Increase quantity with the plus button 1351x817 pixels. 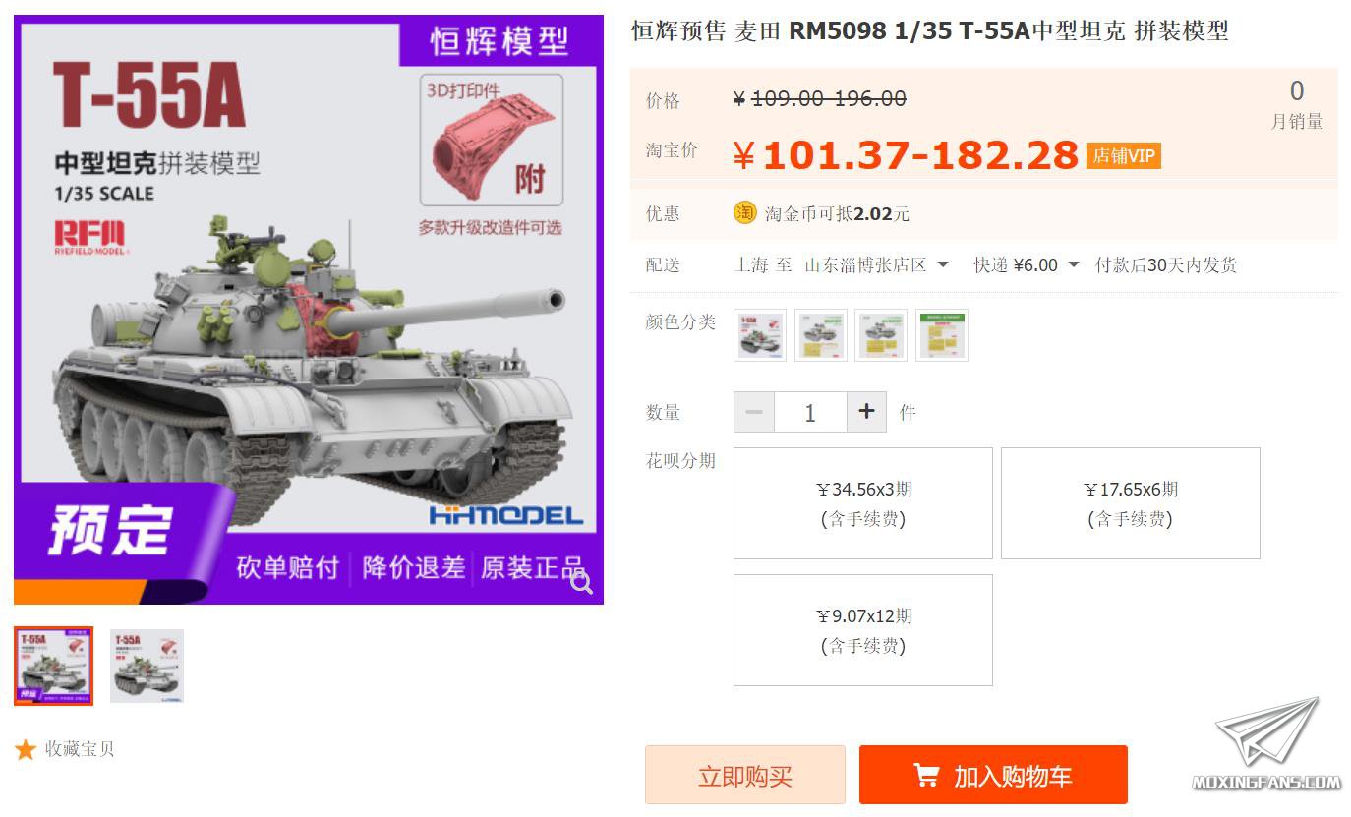click(866, 412)
